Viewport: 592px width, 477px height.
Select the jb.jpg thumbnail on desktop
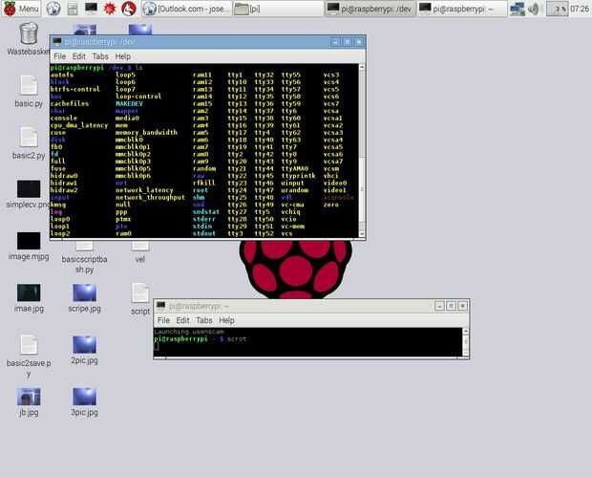[29, 402]
